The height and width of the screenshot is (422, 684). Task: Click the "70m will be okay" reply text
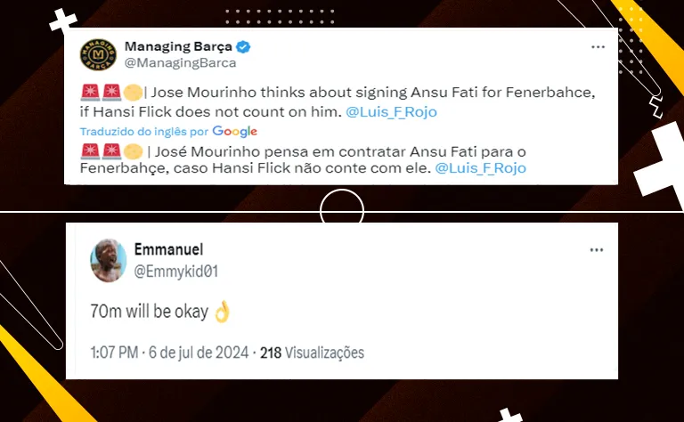149,312
